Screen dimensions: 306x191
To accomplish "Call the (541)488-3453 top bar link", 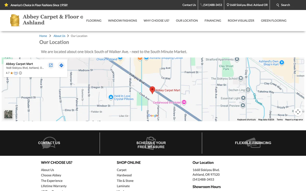I will point(211,5).
